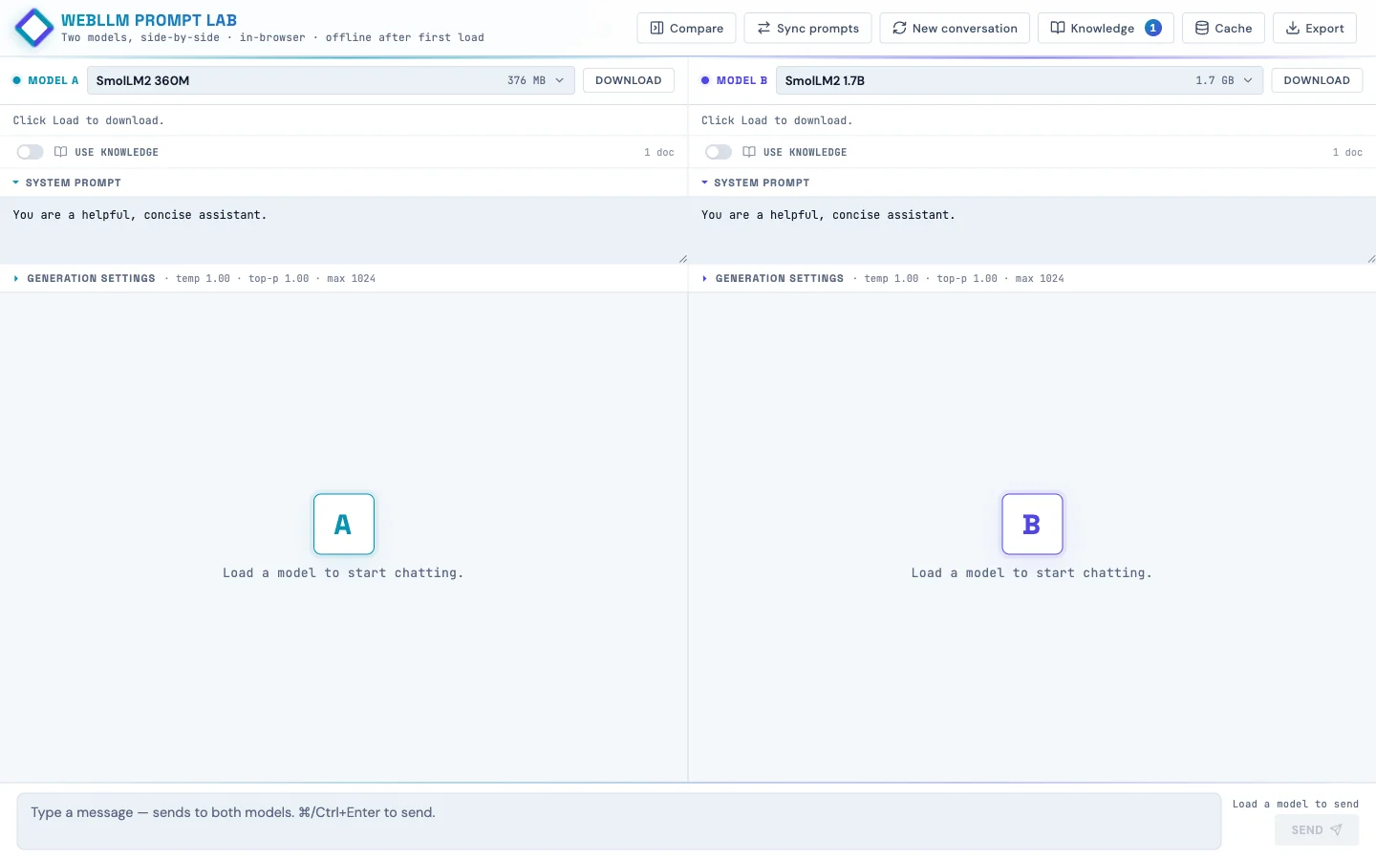Click the '1 doc' label in Model B pane
The image size is (1376, 860).
tap(1347, 152)
